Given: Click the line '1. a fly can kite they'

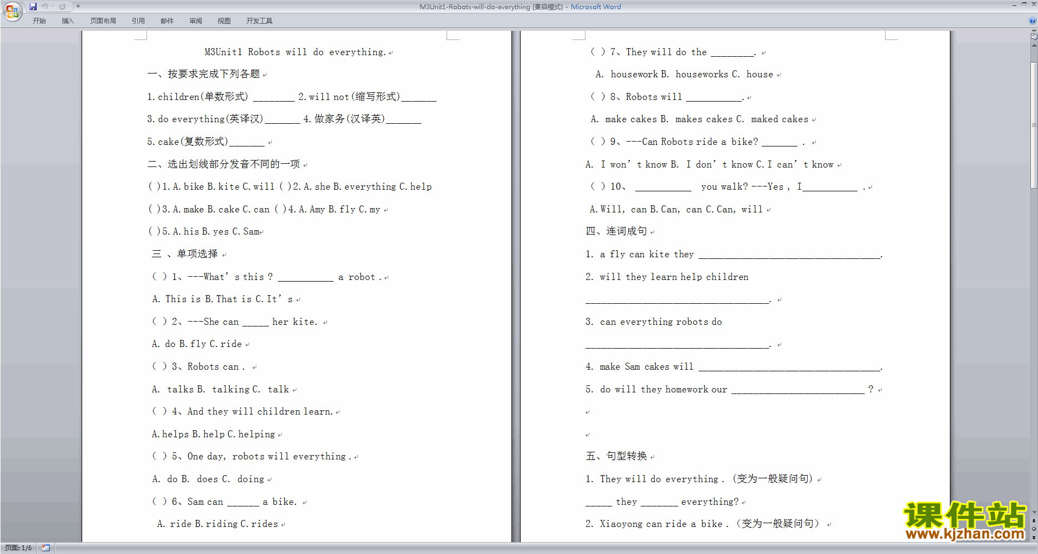Looking at the screenshot, I should tap(734, 254).
